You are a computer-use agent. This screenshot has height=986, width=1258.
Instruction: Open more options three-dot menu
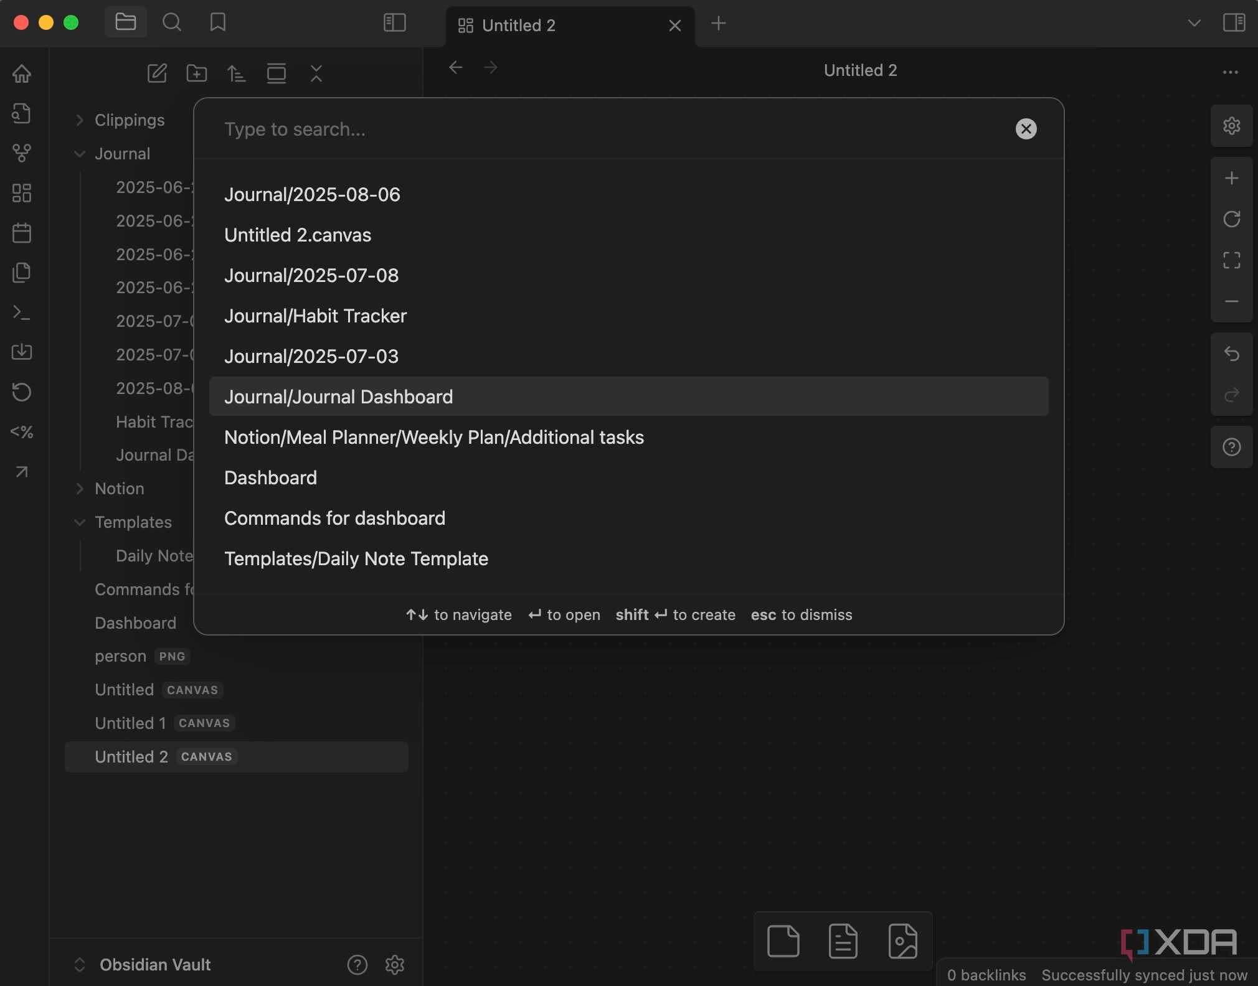tap(1230, 72)
